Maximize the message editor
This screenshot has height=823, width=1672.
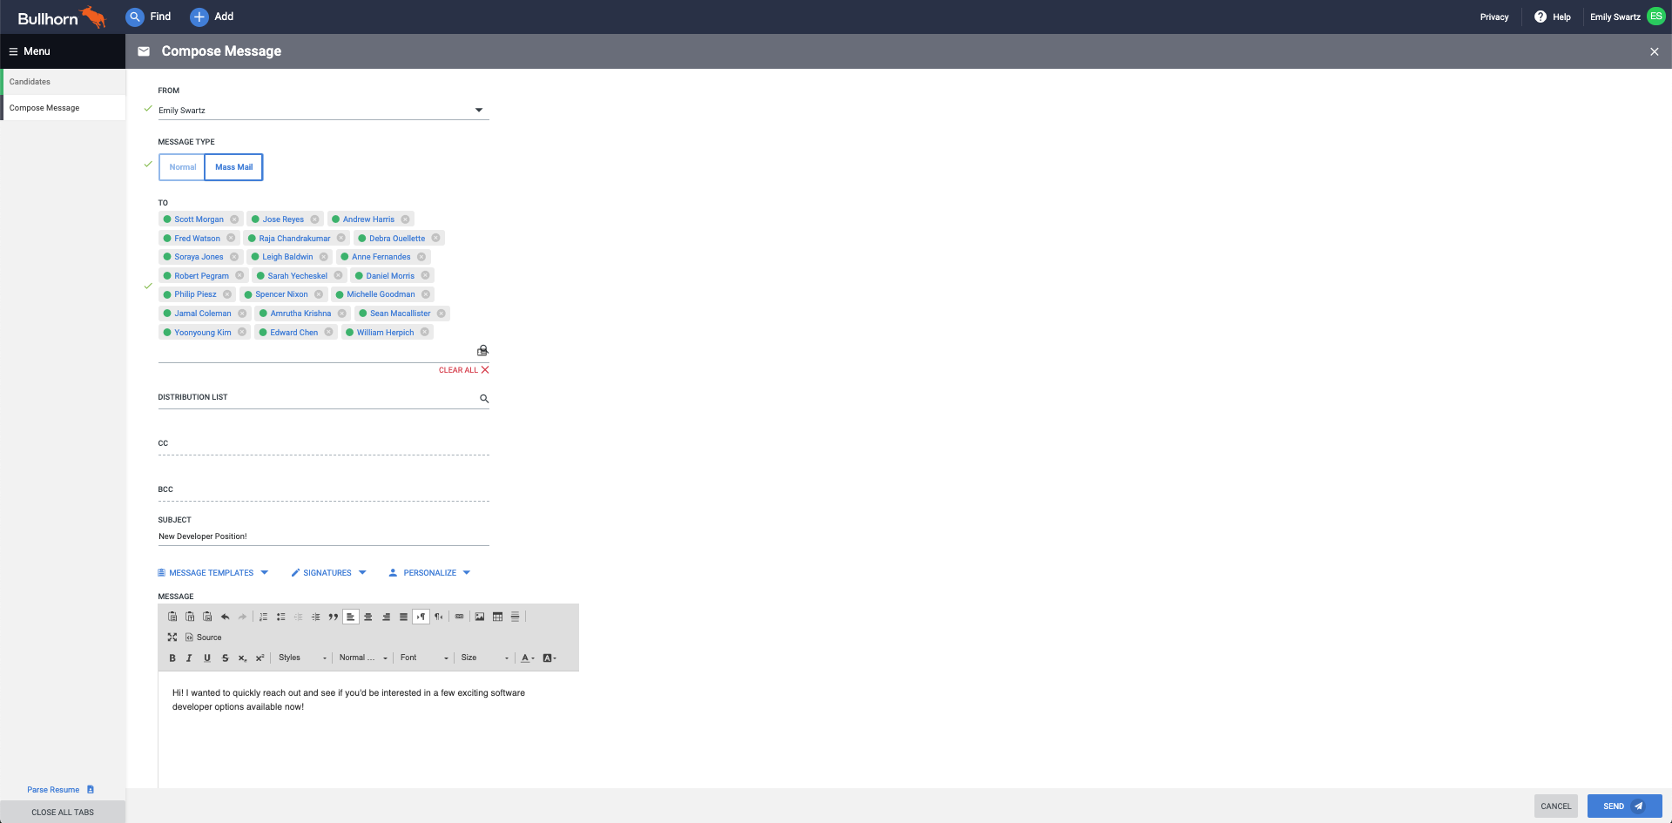tap(172, 637)
